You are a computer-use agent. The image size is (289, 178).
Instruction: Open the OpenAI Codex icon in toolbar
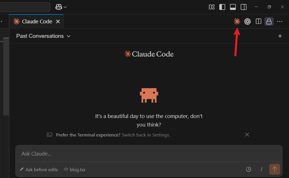[x=247, y=22]
